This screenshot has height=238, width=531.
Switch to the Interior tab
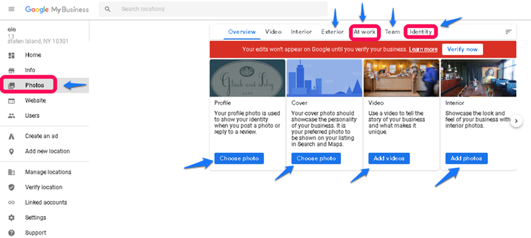click(x=301, y=32)
